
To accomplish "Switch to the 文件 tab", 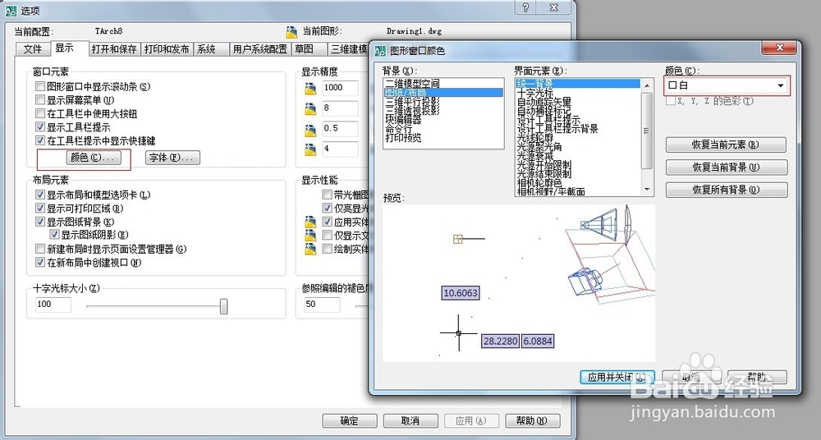I will pos(33,48).
